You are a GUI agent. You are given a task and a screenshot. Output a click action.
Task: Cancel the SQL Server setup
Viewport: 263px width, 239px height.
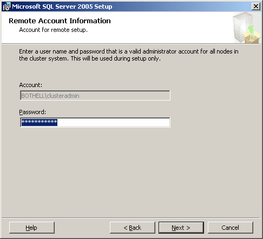pyautogui.click(x=231, y=228)
